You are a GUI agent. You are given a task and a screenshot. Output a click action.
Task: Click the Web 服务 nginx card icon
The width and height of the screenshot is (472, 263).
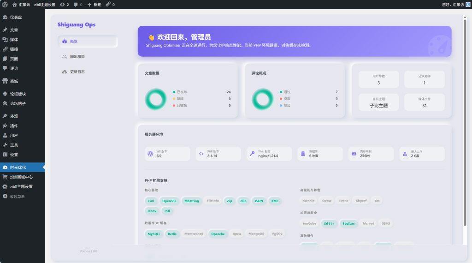click(x=252, y=154)
